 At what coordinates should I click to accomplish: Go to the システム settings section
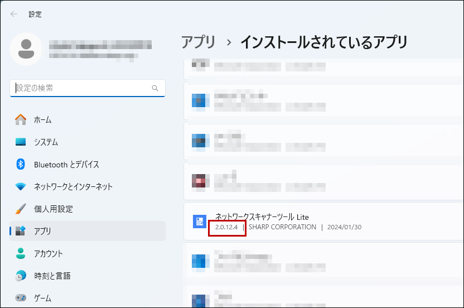click(x=88, y=142)
